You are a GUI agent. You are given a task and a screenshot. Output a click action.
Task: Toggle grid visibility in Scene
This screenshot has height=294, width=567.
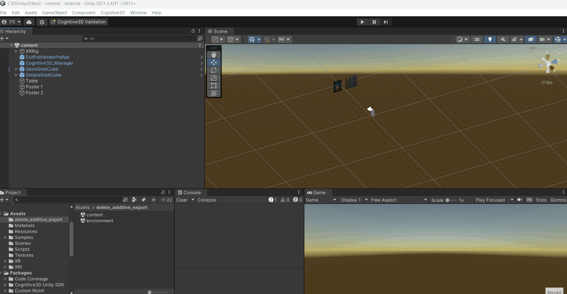click(x=252, y=39)
